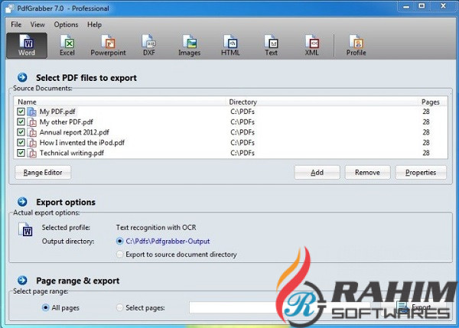This screenshot has height=328, width=459.
Task: Click the PDF icon for Annual report 2012.pdf
Action: click(x=31, y=132)
